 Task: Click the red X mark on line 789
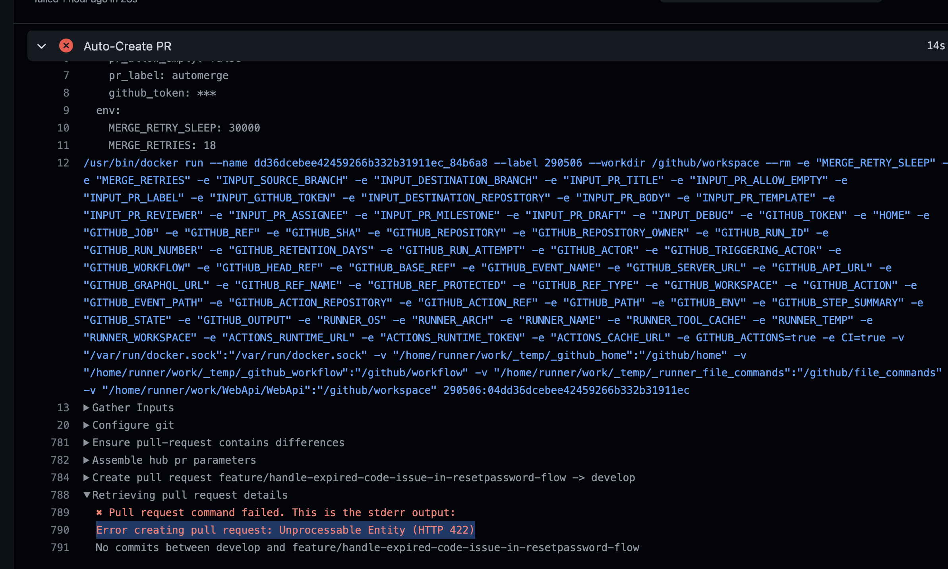pyautogui.click(x=99, y=513)
